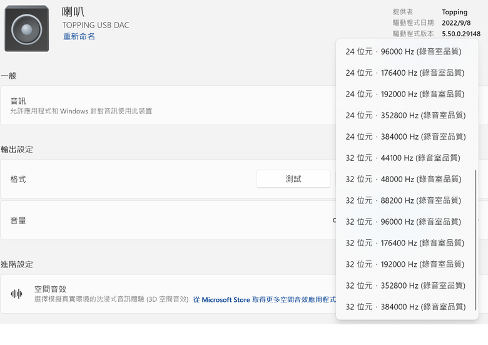Click the speaker device icon

[27, 28]
